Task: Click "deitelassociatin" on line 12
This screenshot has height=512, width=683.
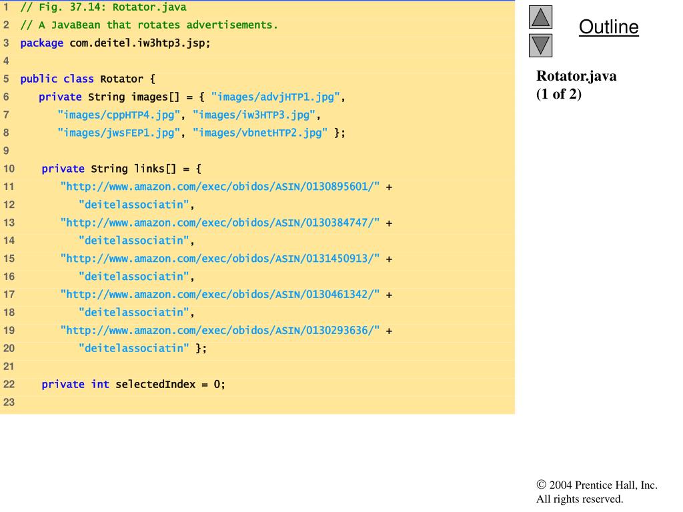Action: [x=133, y=205]
